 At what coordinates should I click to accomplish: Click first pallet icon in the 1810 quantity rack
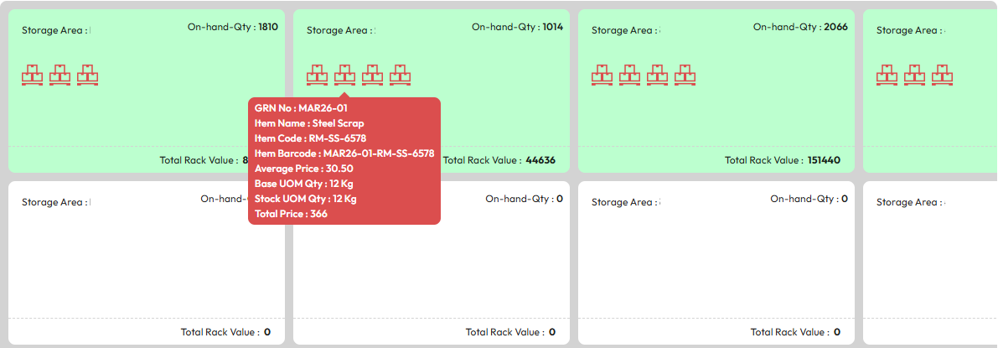pyautogui.click(x=32, y=75)
